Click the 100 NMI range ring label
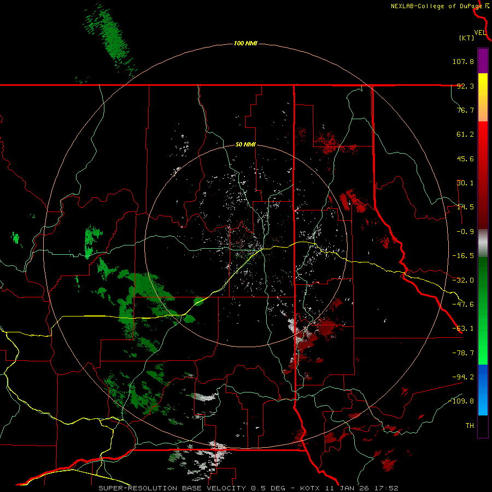Image resolution: width=492 pixels, height=492 pixels. pos(245,43)
